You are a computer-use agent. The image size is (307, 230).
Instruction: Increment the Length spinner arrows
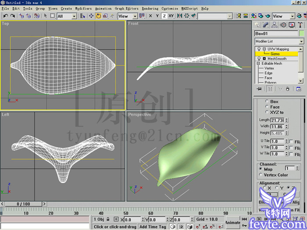(286, 119)
